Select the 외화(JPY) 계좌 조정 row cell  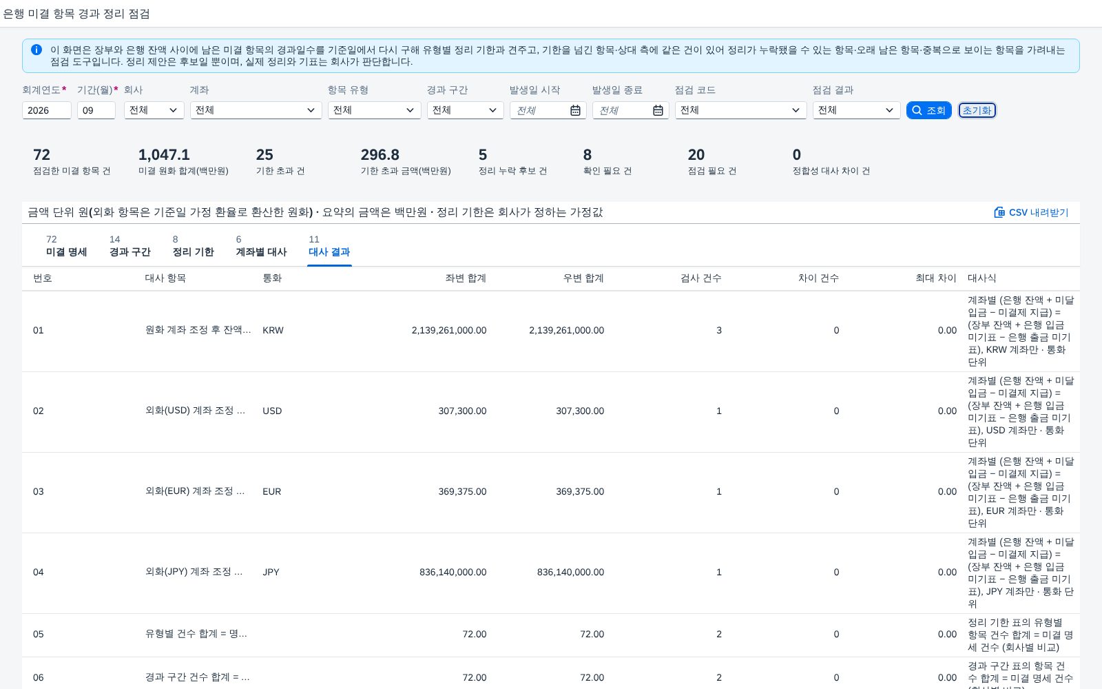click(194, 572)
